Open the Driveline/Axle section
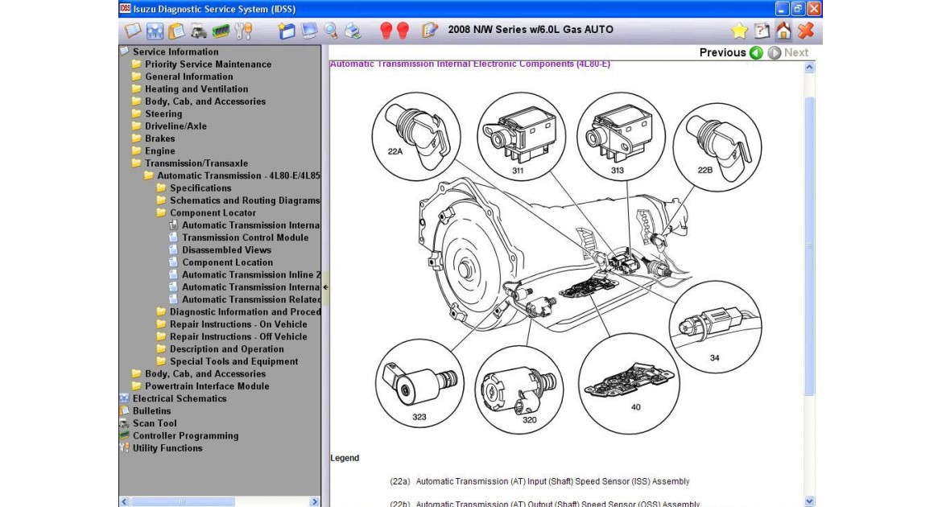942x507 pixels. (176, 126)
